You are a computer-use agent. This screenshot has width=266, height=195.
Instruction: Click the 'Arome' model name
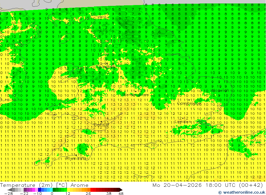click(x=79, y=185)
